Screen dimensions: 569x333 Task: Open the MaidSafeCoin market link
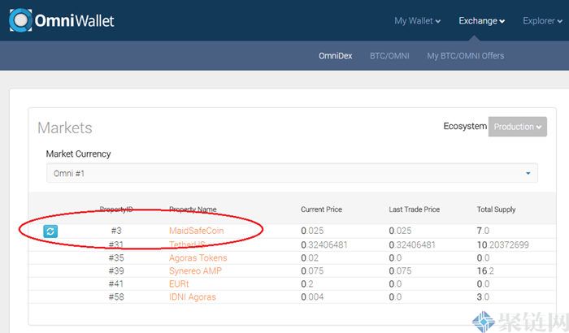click(x=196, y=231)
